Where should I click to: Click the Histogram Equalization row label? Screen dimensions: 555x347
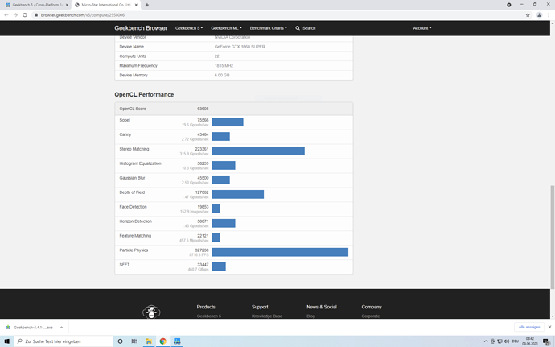tap(140, 163)
